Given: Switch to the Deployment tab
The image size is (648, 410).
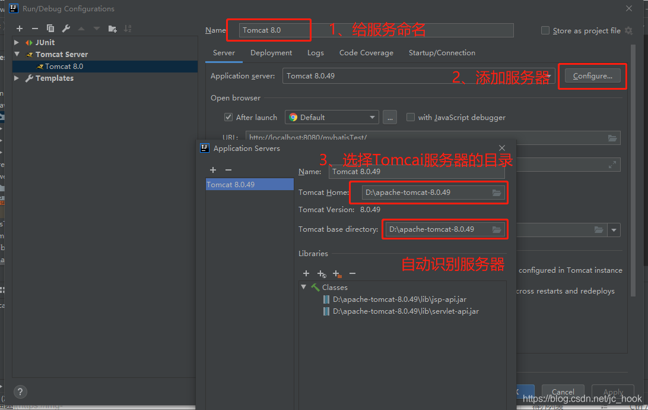Looking at the screenshot, I should click(271, 53).
